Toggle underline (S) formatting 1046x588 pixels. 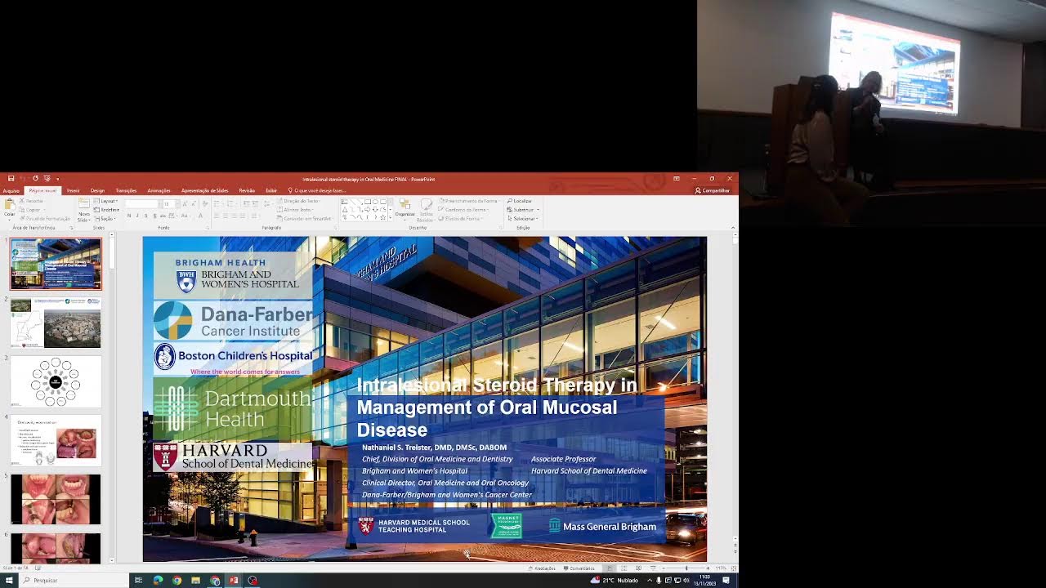146,216
